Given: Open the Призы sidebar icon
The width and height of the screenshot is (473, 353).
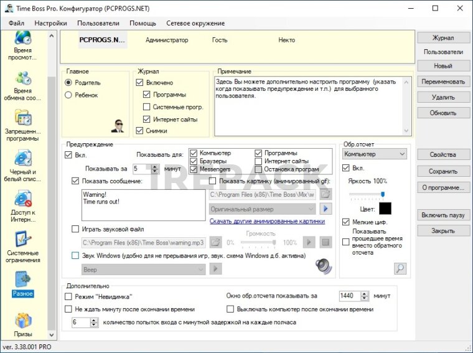Looking at the screenshot, I should point(23,324).
